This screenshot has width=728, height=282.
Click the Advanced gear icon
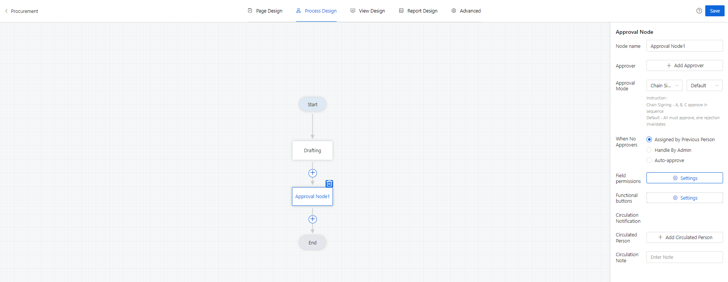(x=454, y=11)
